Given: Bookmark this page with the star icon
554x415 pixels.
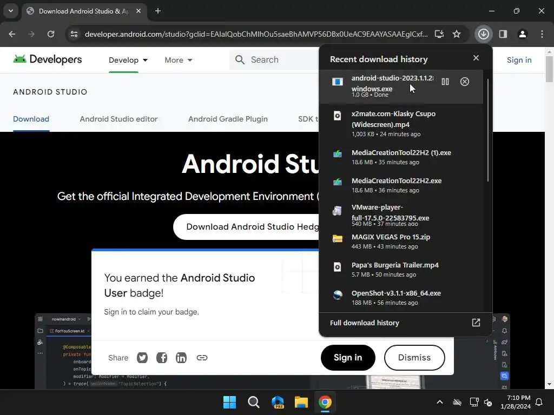Looking at the screenshot, I should (457, 34).
